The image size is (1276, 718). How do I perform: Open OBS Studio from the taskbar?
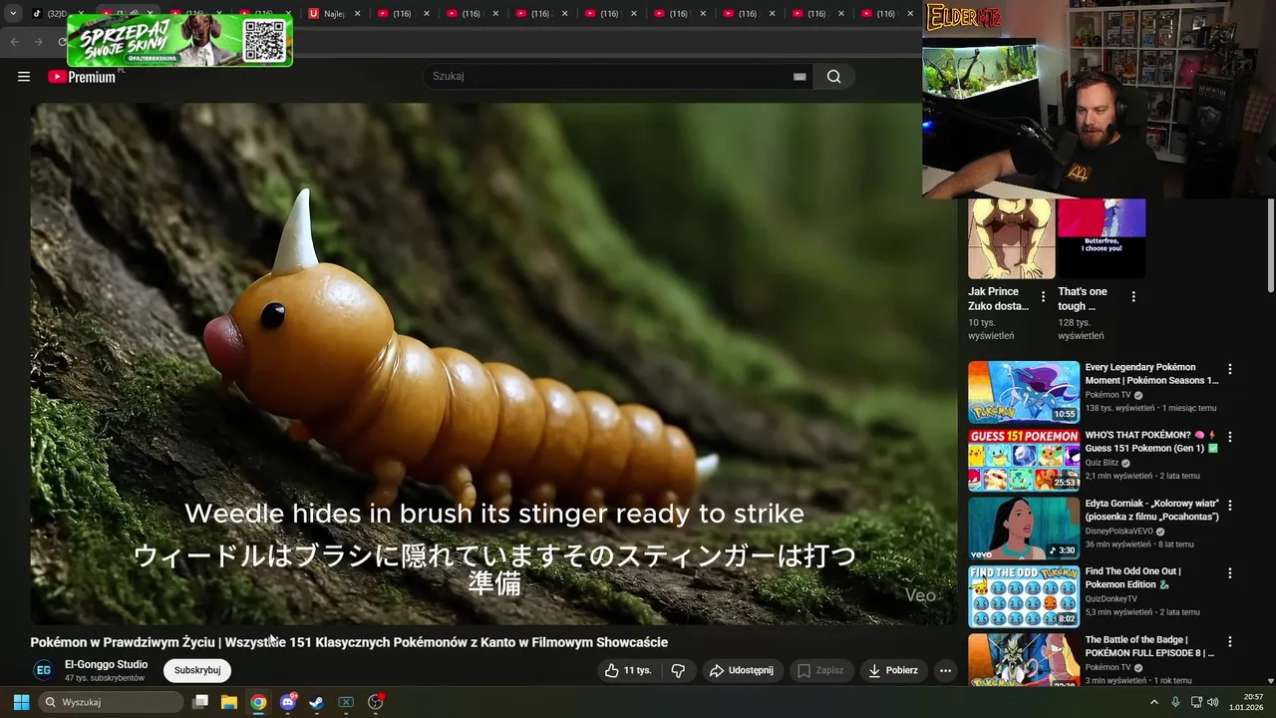click(376, 702)
